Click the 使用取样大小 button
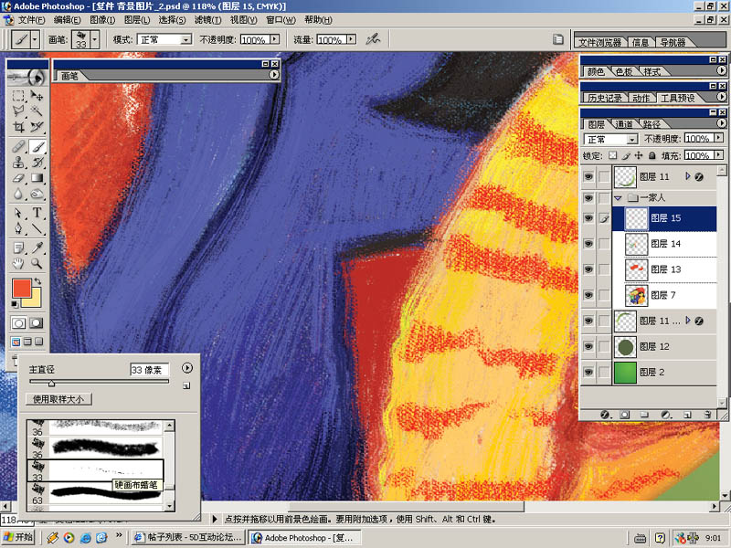The image size is (731, 548). point(58,399)
